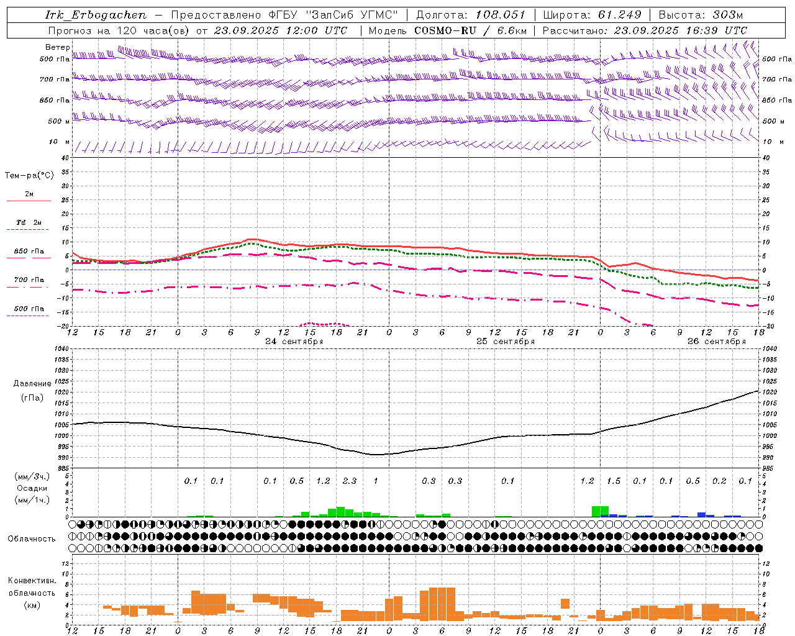This screenshot has width=795, height=636.
Task: Select the Давление pressure chart title
Action: point(32,384)
